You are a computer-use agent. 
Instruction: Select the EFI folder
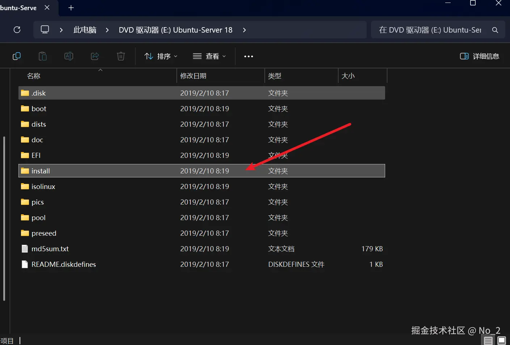pos(202,155)
